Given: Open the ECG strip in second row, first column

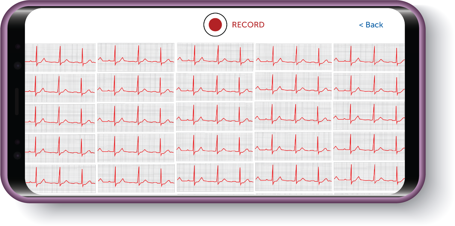Looking at the screenshot, I should coord(60,88).
